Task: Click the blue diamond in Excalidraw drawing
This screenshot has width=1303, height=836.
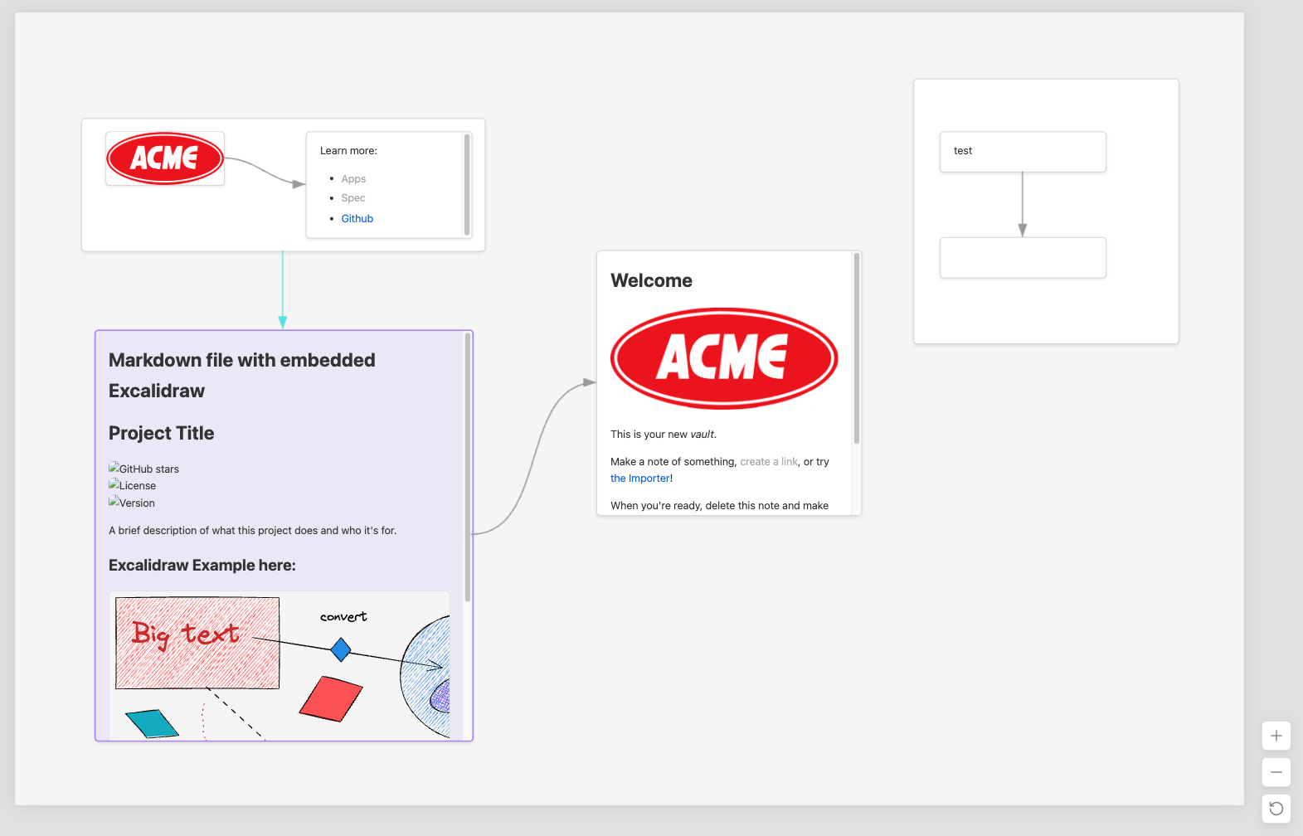Action: (x=340, y=649)
